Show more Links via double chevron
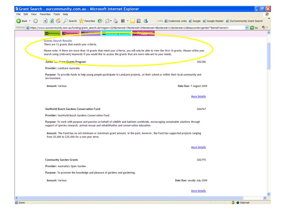 tap(269, 19)
